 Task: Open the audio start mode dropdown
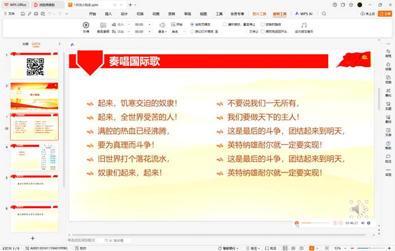(x=179, y=32)
